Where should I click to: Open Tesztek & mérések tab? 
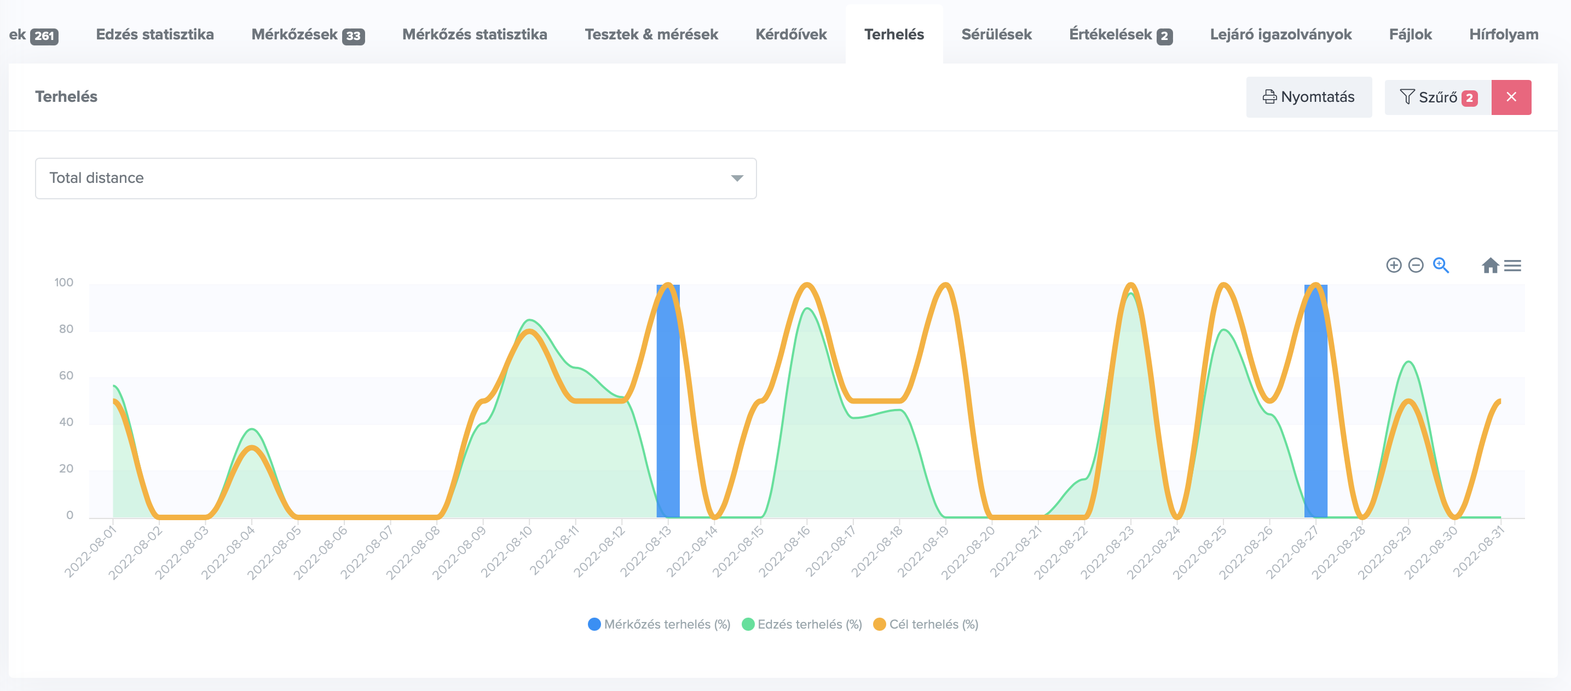(651, 34)
